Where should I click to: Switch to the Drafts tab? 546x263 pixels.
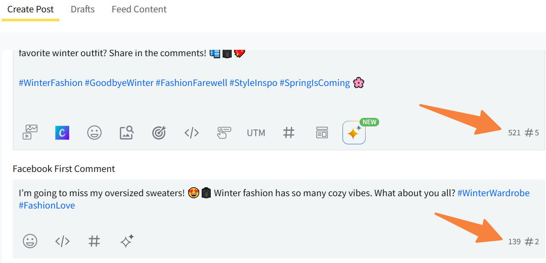click(83, 9)
